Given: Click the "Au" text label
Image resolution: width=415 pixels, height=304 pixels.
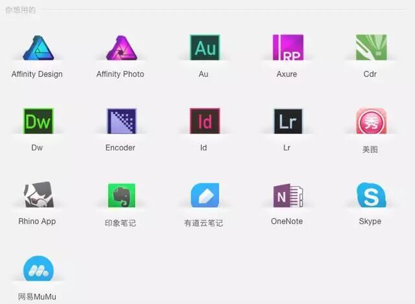Looking at the screenshot, I should (204, 74).
